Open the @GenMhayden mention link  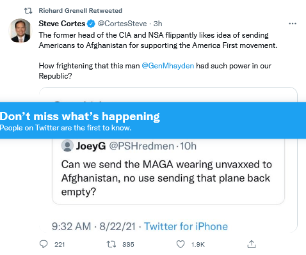tap(168, 66)
